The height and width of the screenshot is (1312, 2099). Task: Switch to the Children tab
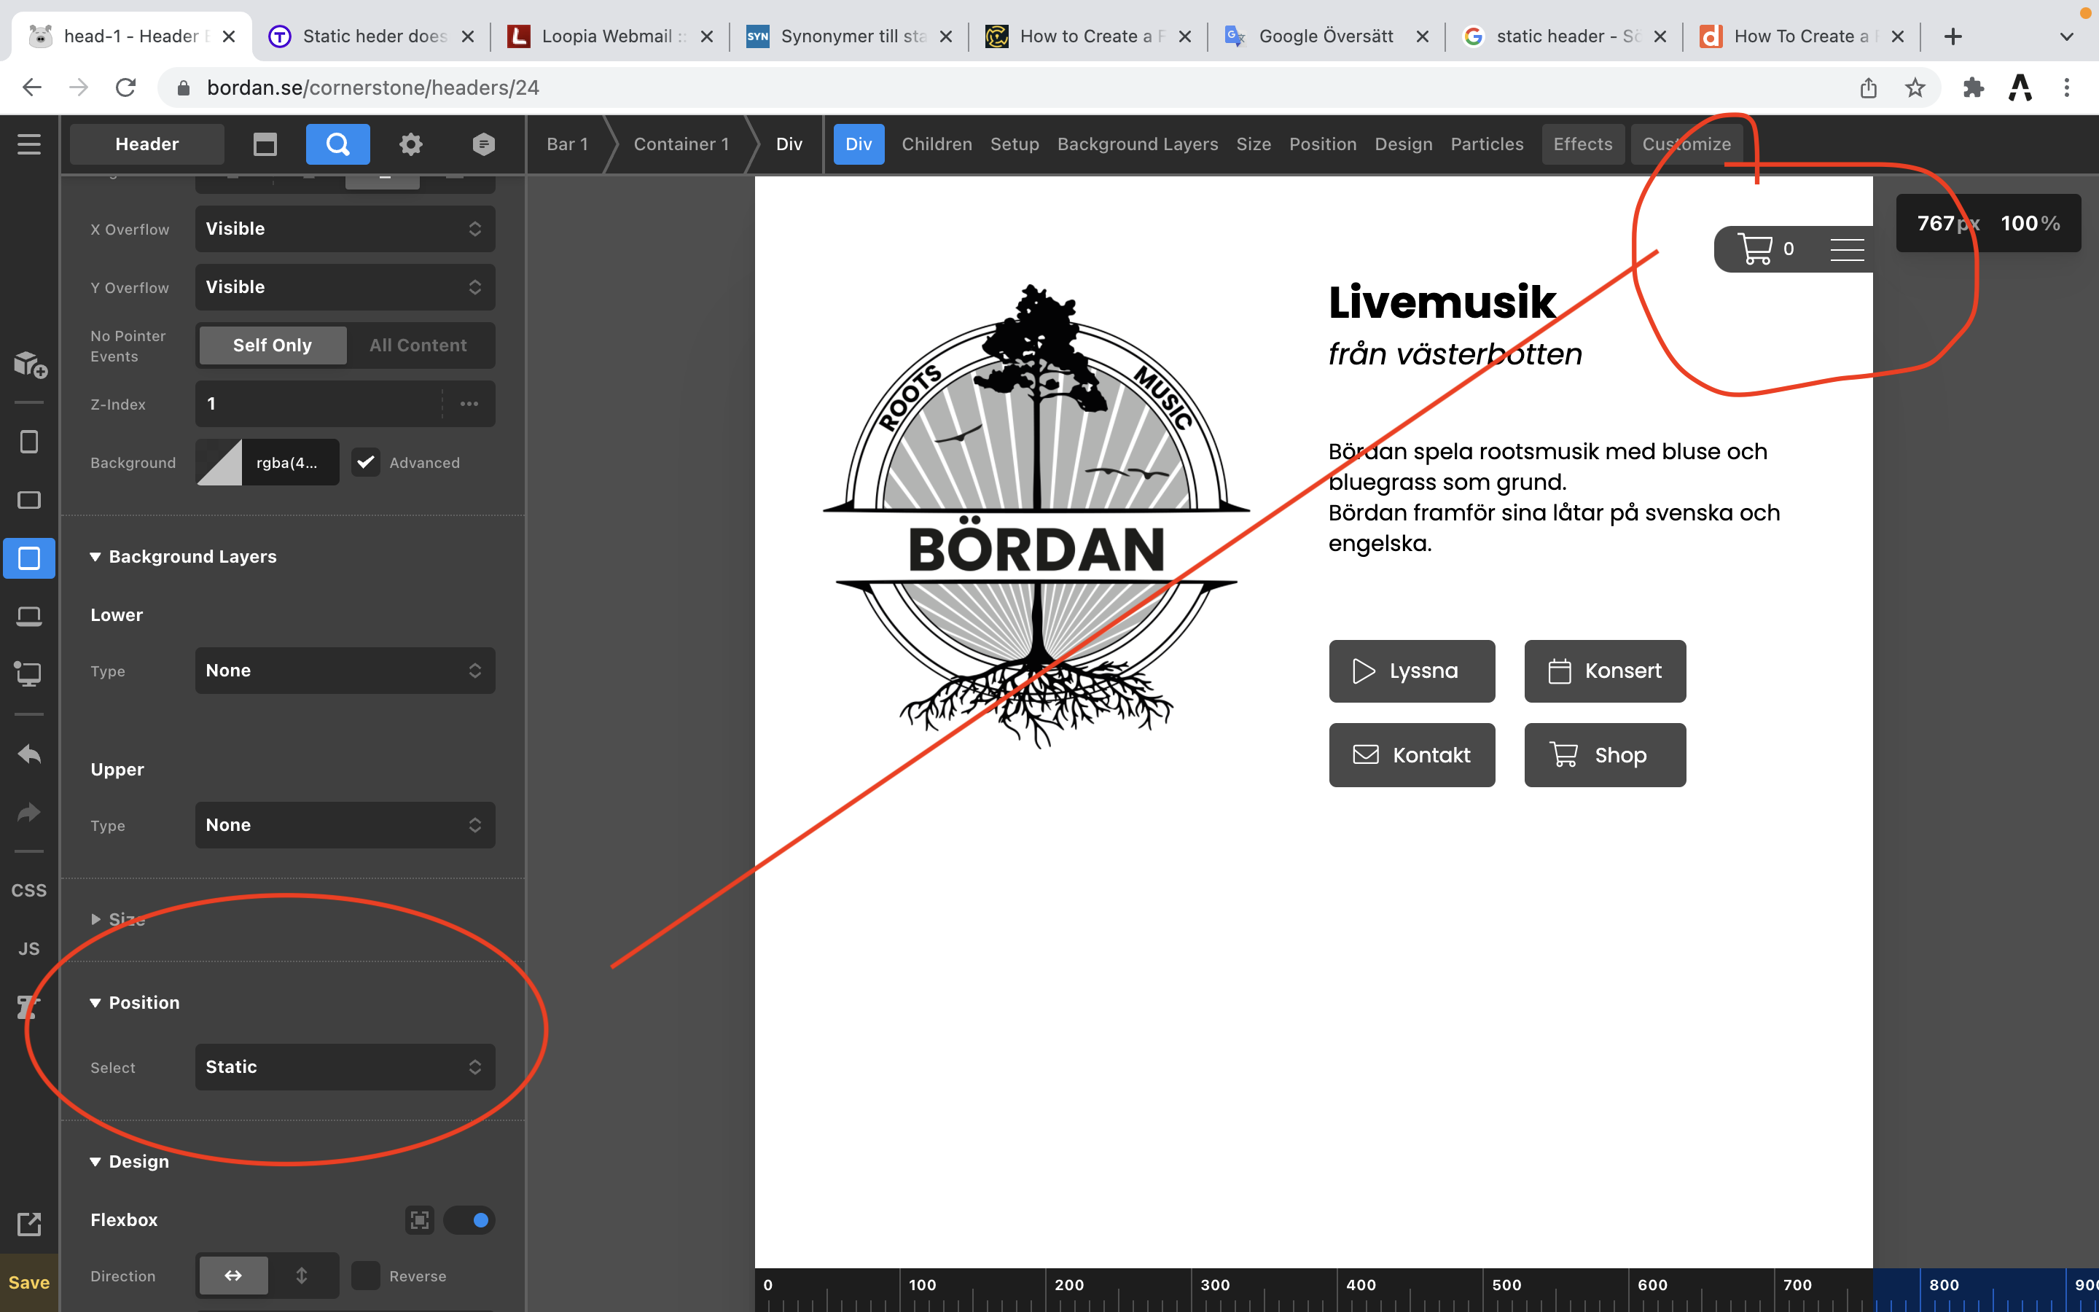tap(937, 144)
